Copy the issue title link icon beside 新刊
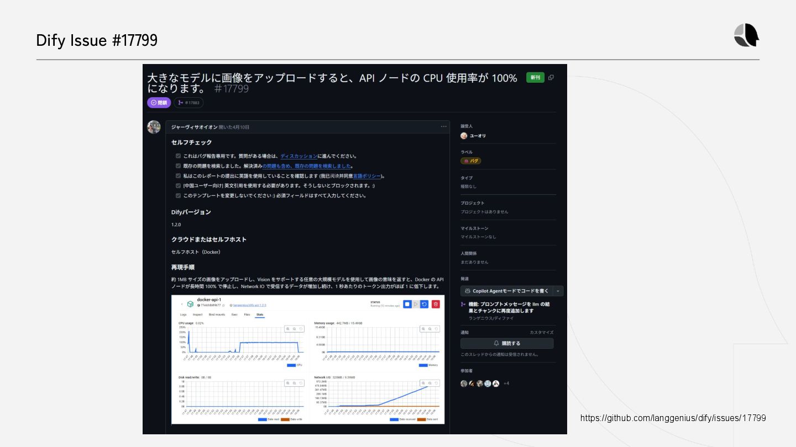Image resolution: width=796 pixels, height=447 pixels. pos(551,78)
